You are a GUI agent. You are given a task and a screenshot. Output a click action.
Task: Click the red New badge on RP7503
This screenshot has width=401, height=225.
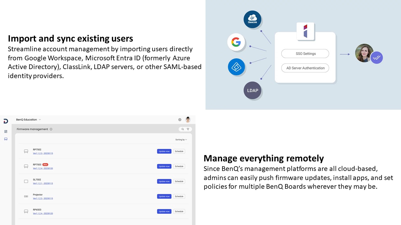click(45, 165)
